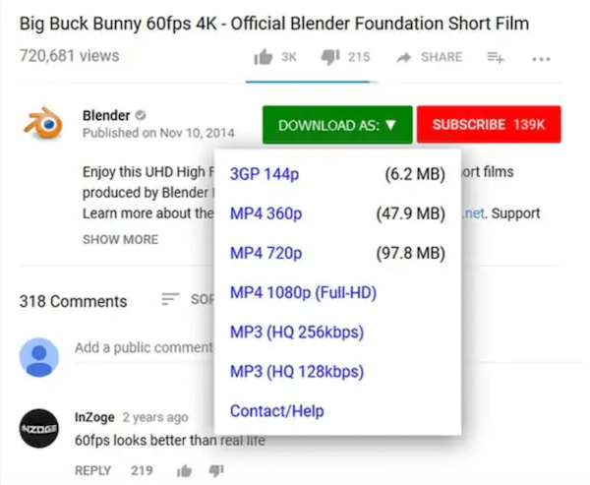This screenshot has width=590, height=485.
Task: Download as MP4 720p
Action: pos(266,253)
